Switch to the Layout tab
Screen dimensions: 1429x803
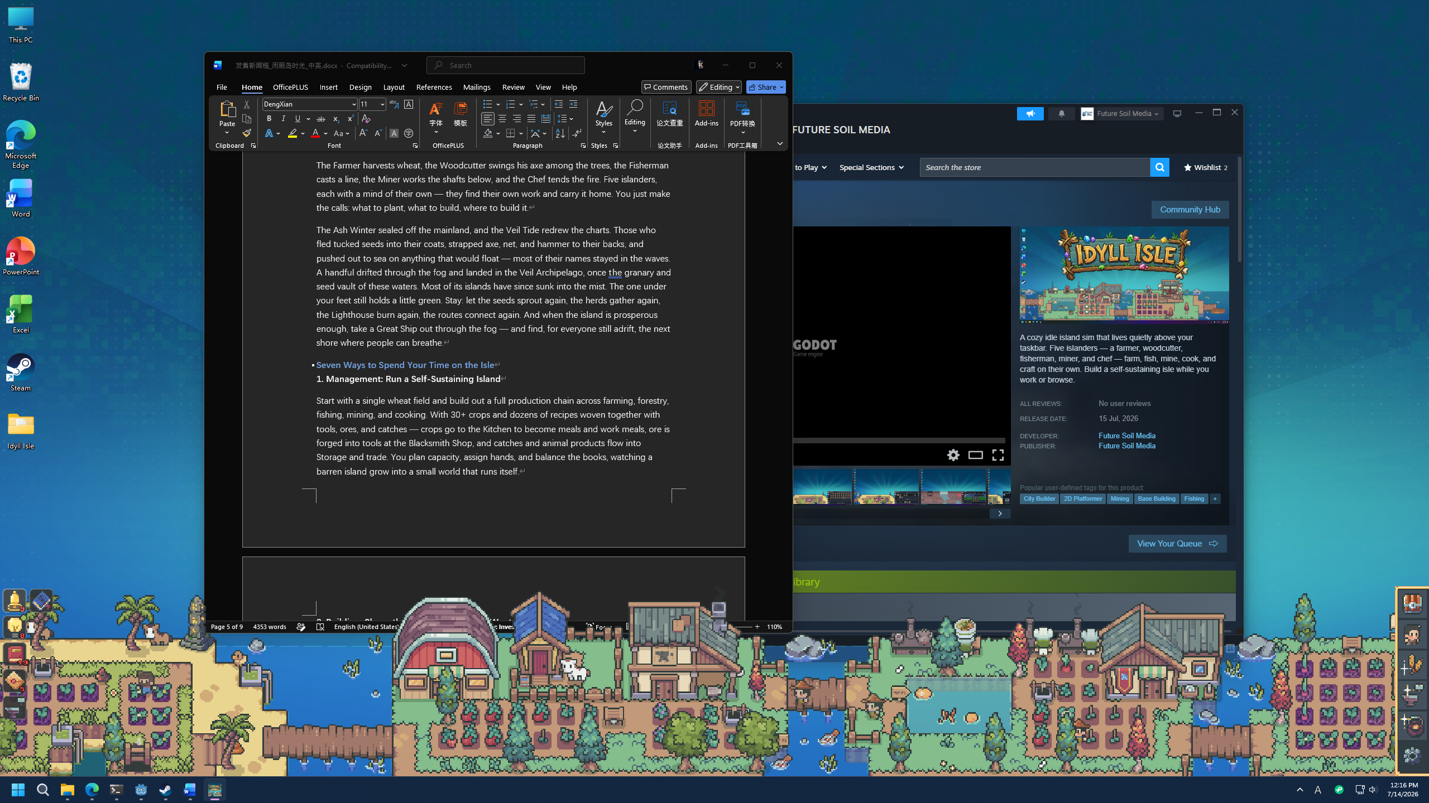click(x=394, y=87)
